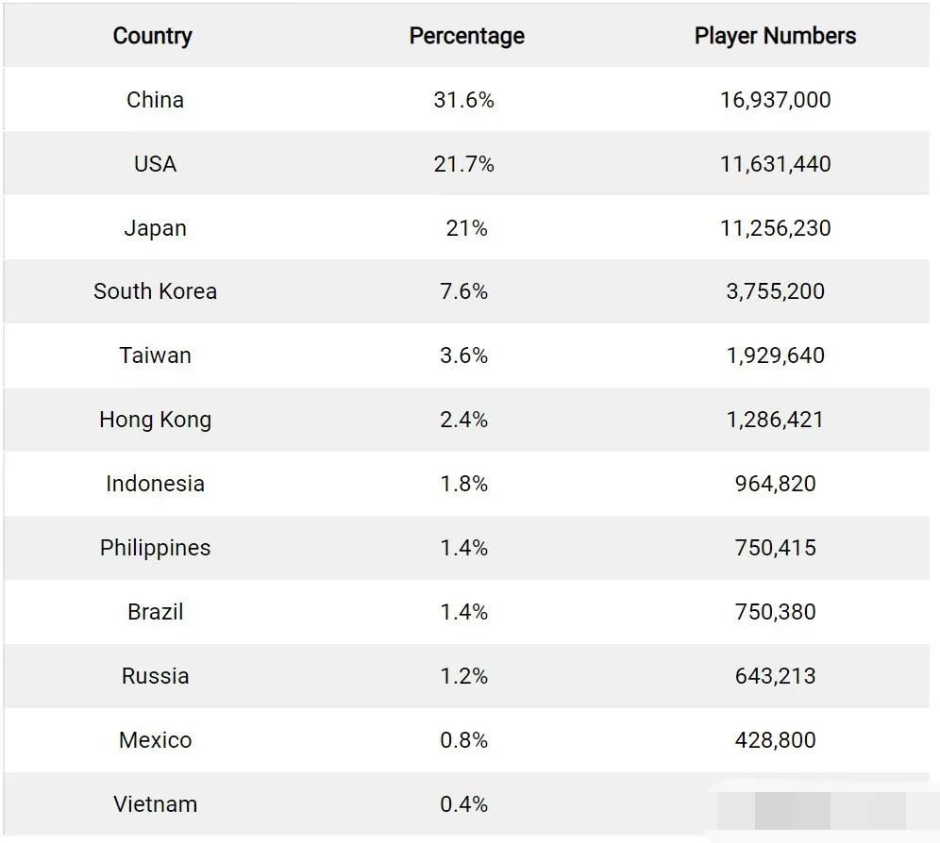Viewport: 940px width, 843px height.
Task: Select the Brazil country cell
Action: point(156,612)
